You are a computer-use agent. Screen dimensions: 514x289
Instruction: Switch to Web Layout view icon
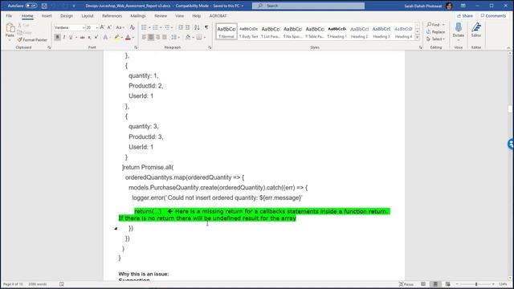coord(448,284)
